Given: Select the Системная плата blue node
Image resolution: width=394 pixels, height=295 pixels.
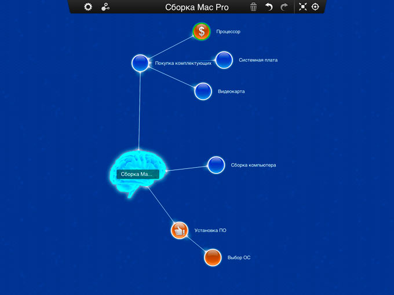Looking at the screenshot, I should [x=224, y=60].
